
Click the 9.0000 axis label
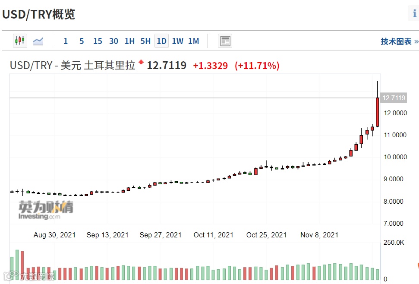click(x=394, y=179)
